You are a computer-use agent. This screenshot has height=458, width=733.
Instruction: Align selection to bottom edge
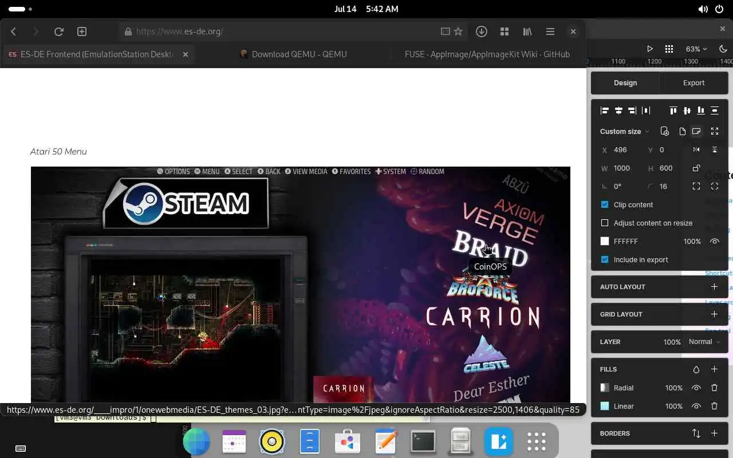point(701,110)
